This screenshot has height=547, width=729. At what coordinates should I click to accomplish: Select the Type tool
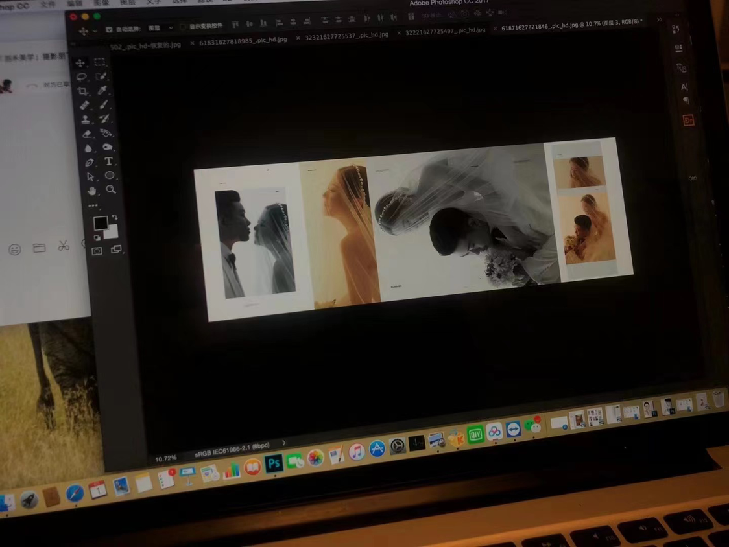pos(109,161)
